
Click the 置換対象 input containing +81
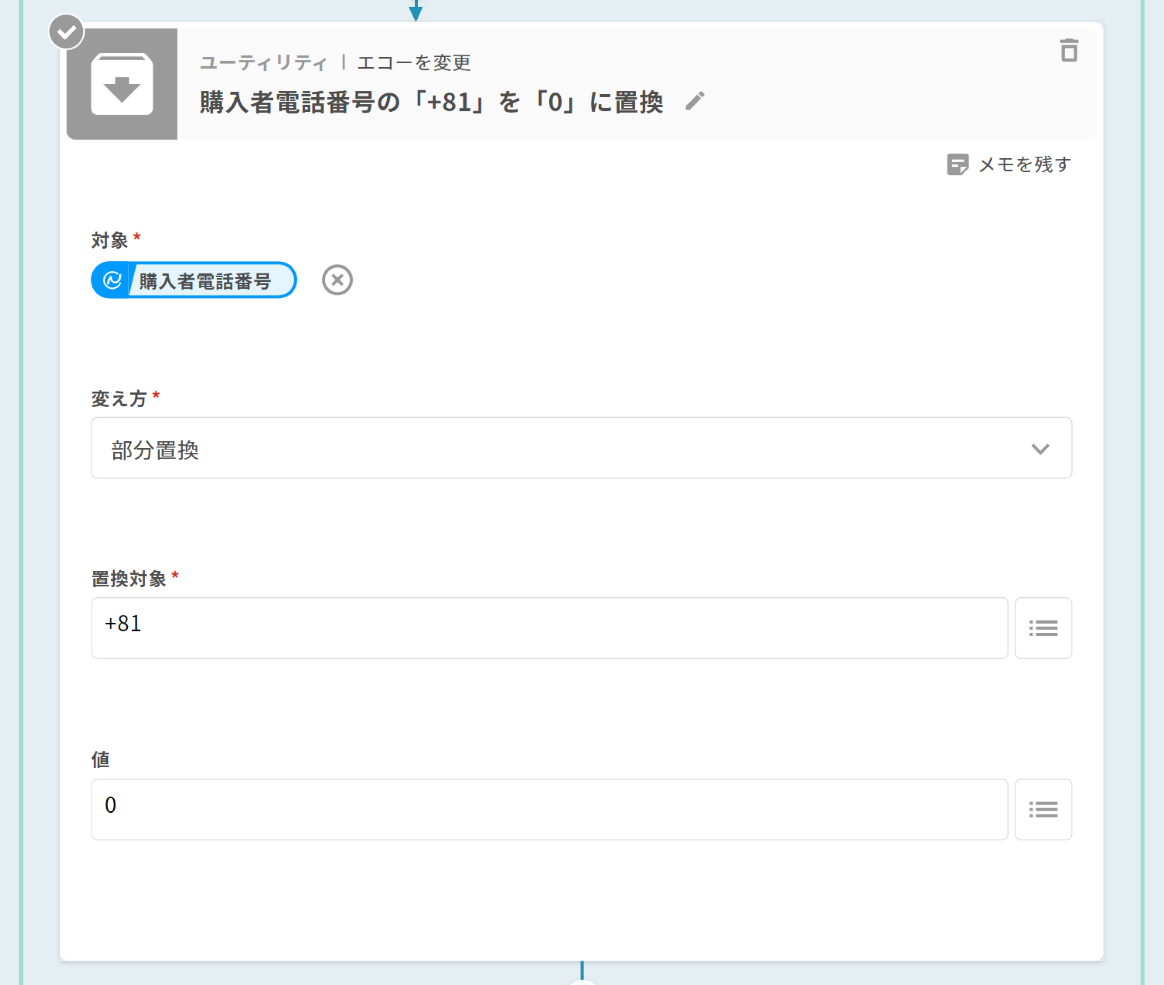(x=549, y=628)
